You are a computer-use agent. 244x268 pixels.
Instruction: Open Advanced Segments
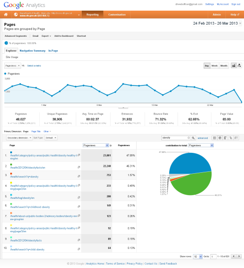click(15, 36)
